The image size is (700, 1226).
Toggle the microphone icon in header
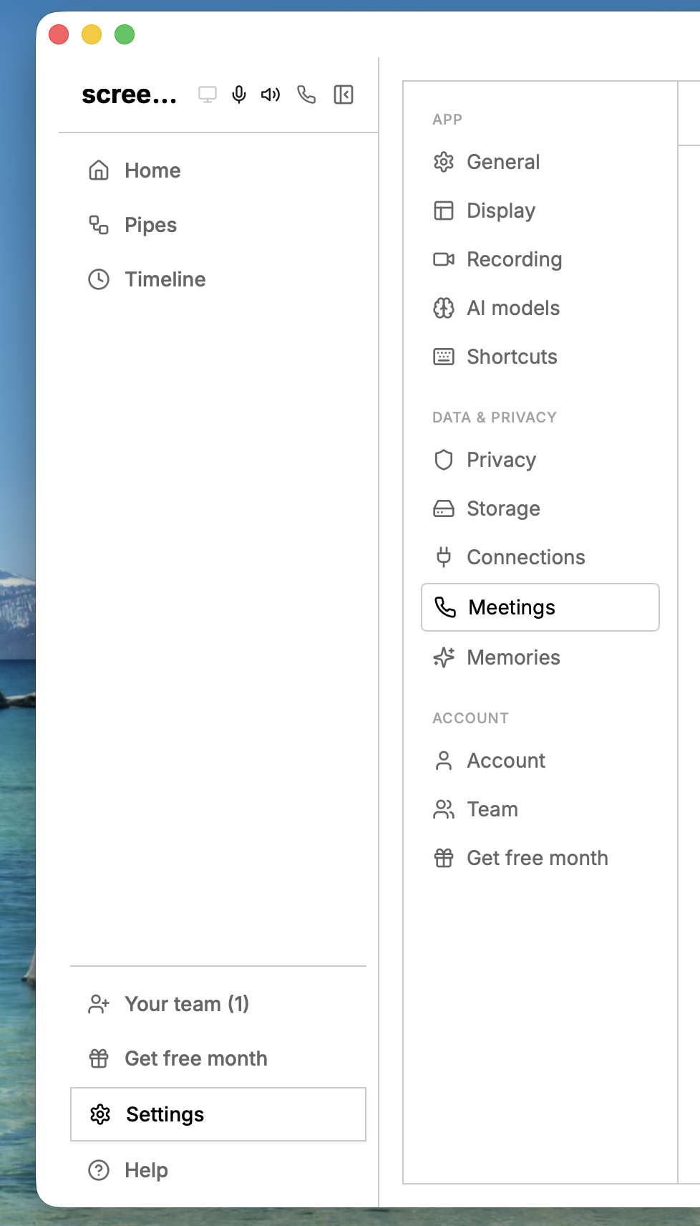pyautogui.click(x=239, y=95)
